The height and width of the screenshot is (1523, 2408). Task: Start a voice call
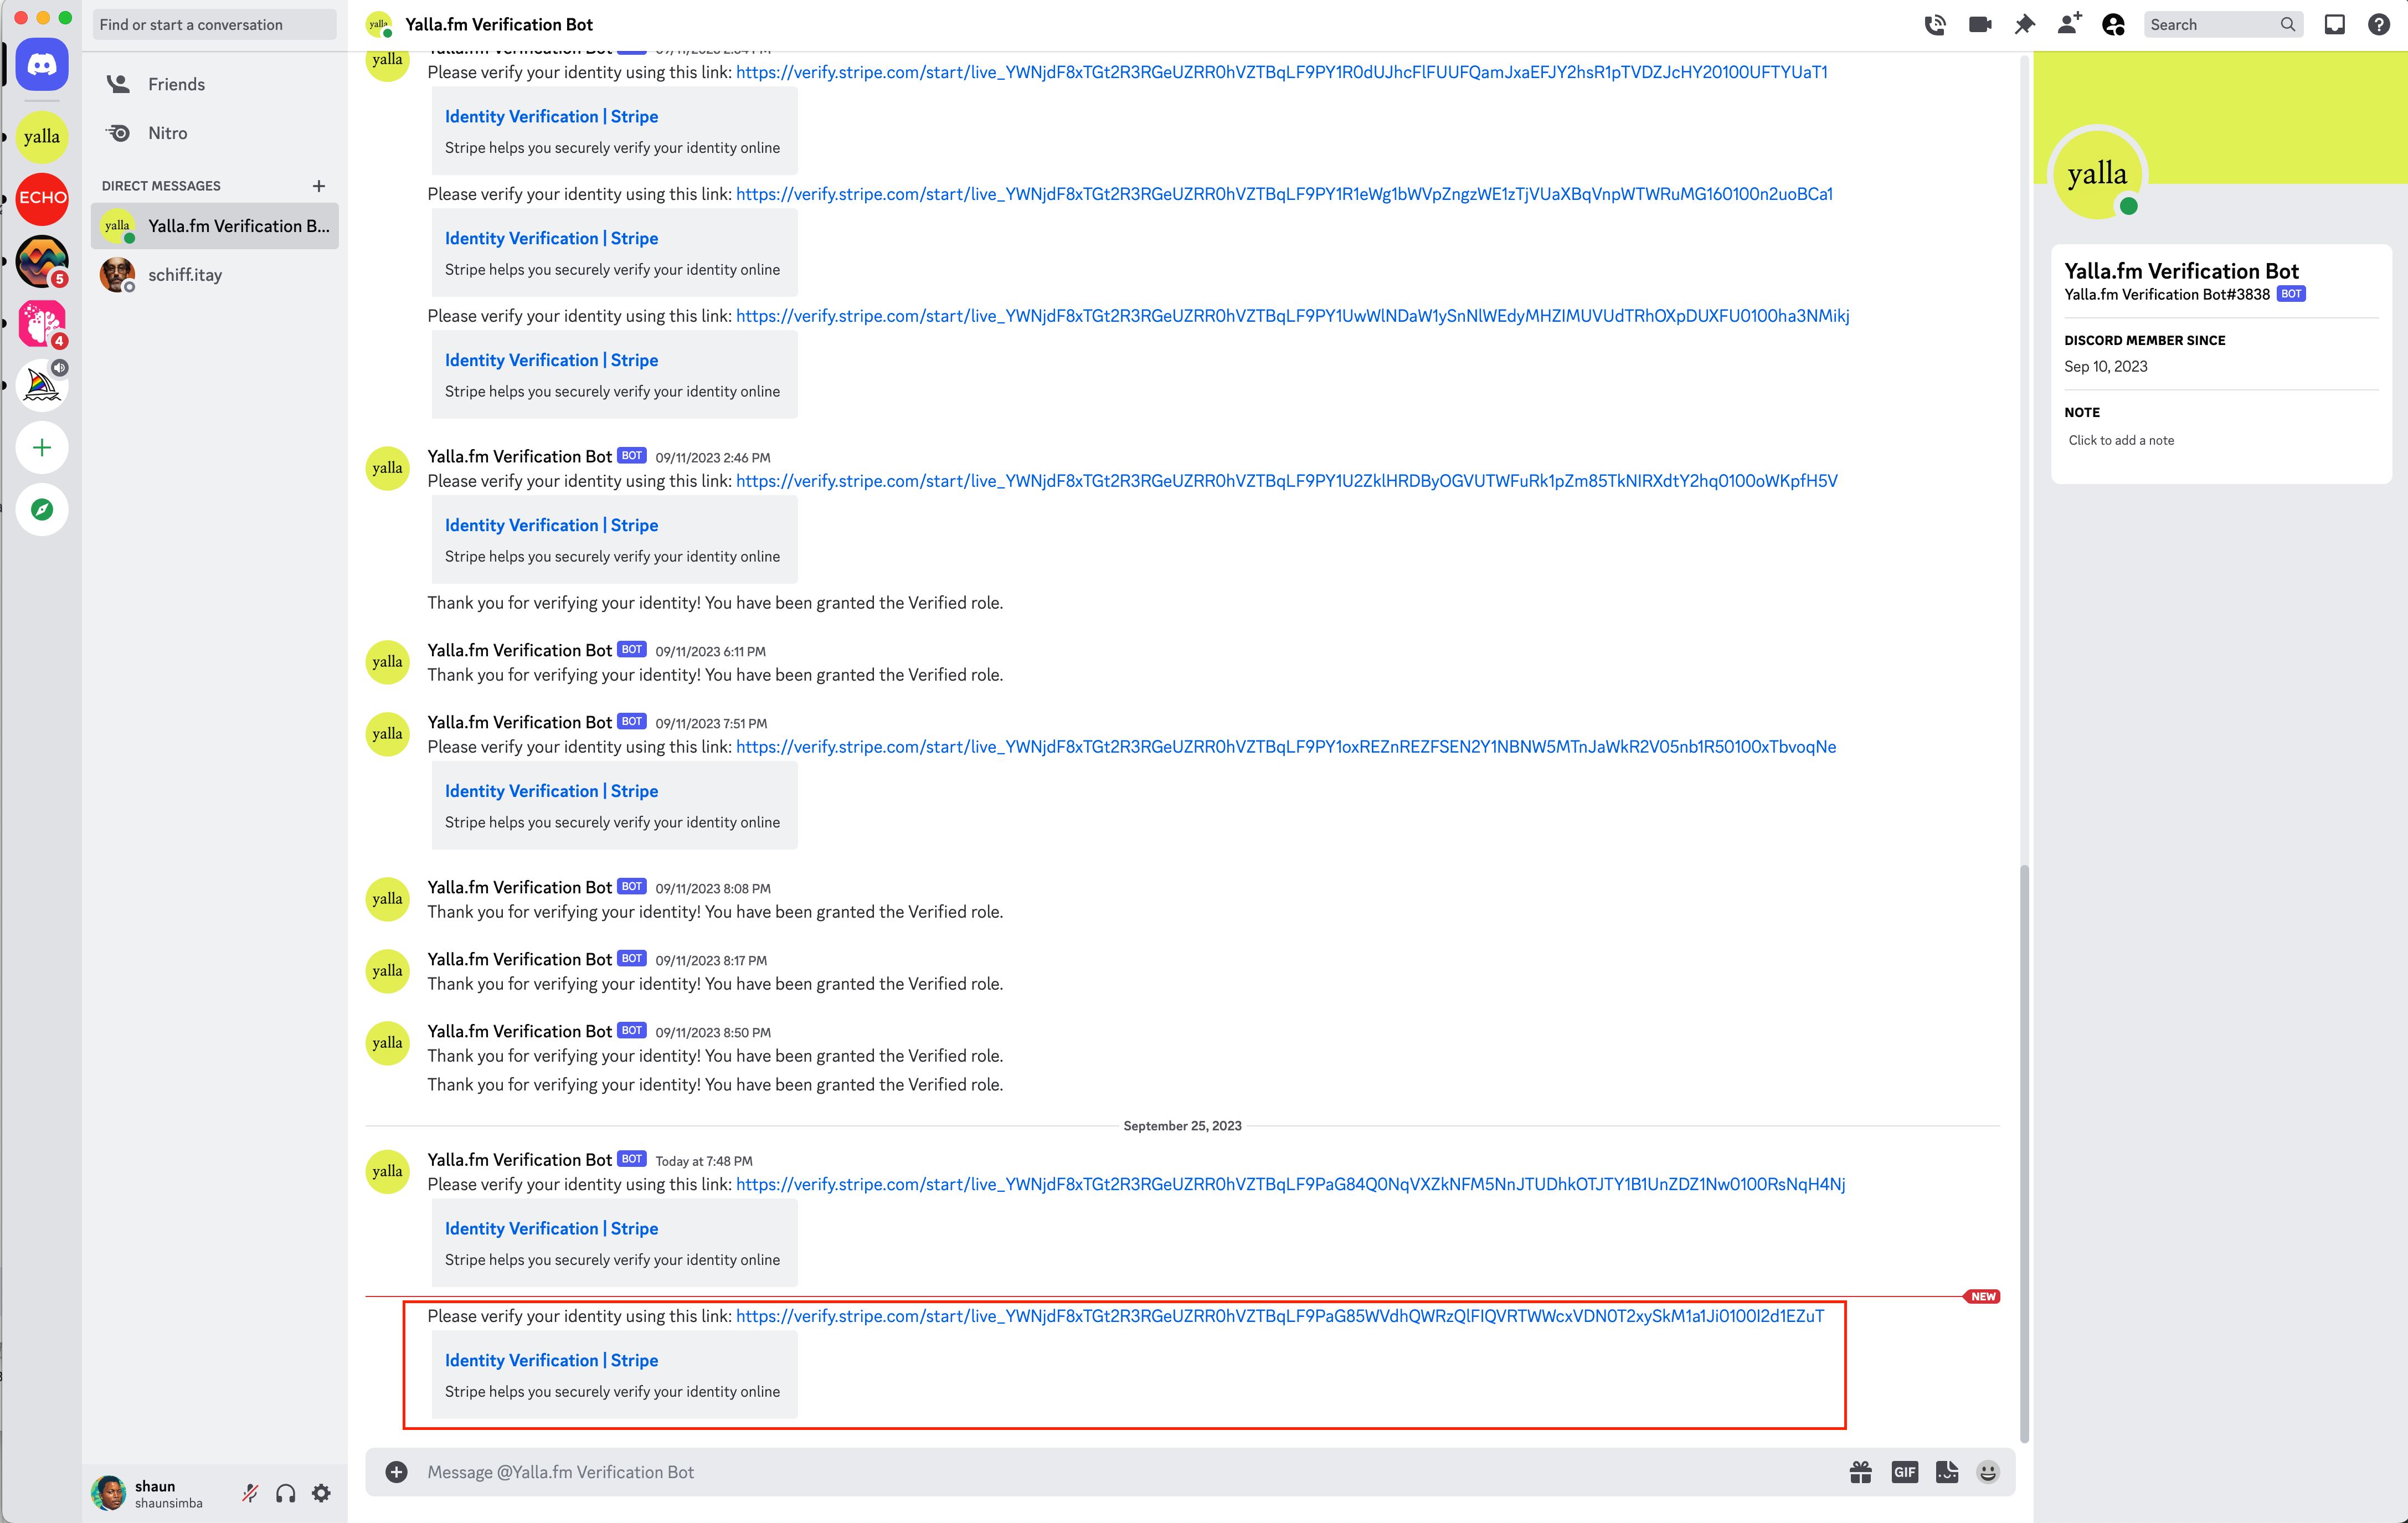tap(1935, 25)
